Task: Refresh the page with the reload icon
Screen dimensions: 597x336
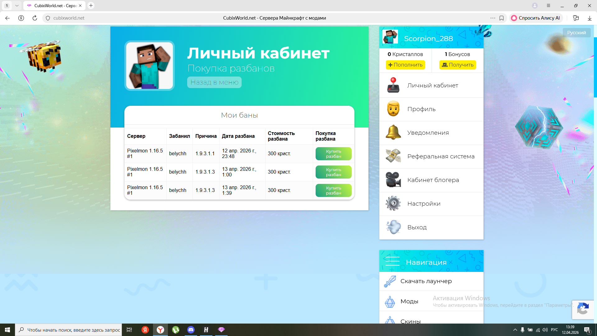Action: (35, 18)
